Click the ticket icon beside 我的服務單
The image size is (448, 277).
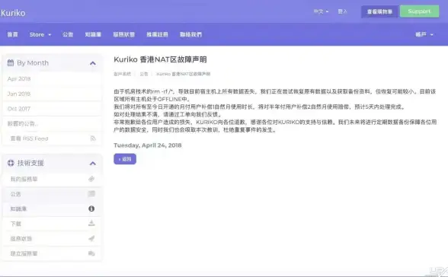(x=91, y=179)
